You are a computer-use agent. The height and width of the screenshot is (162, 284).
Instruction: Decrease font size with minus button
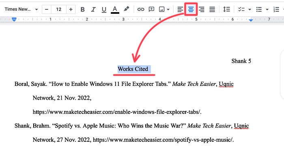coord(47,9)
